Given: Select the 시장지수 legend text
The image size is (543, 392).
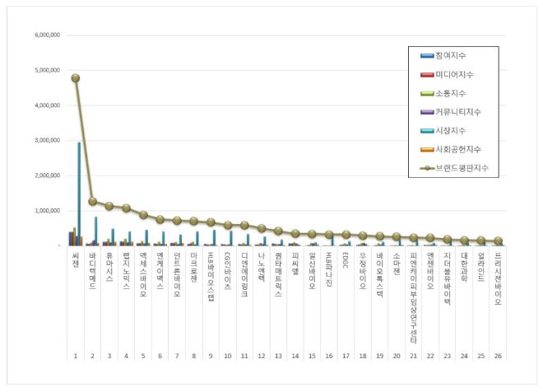Looking at the screenshot, I should point(454,130).
